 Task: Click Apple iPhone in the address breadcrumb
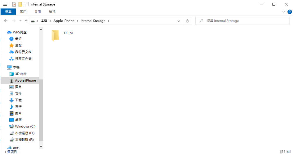point(64,21)
